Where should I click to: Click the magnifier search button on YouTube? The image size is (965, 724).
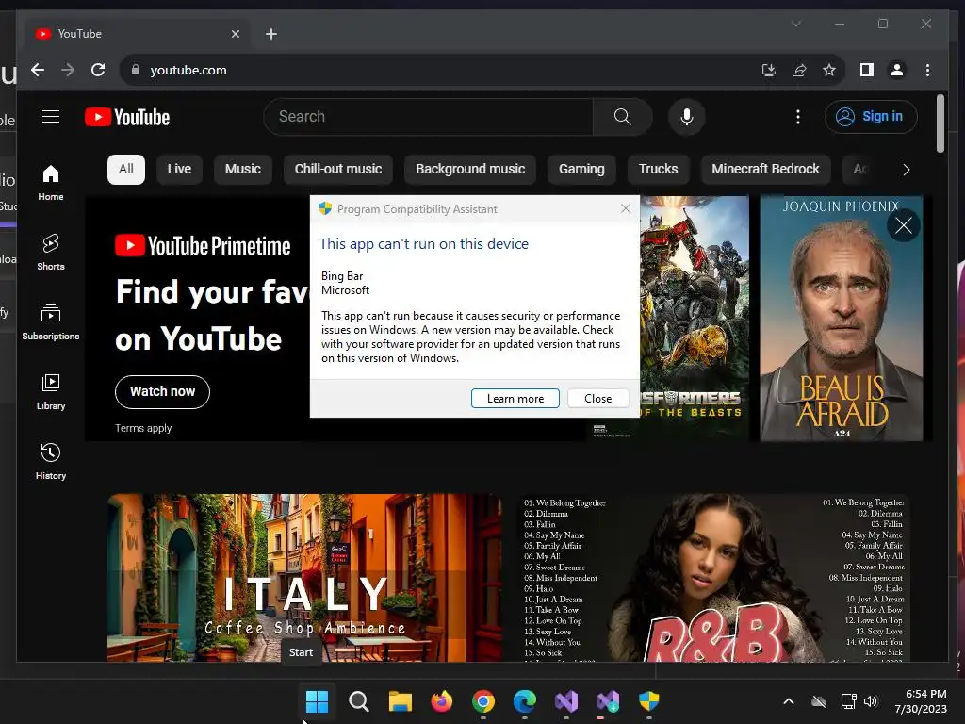622,116
